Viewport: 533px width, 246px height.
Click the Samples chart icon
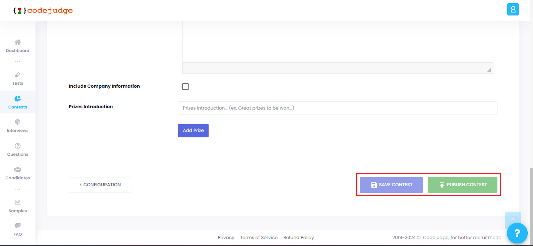(18, 202)
